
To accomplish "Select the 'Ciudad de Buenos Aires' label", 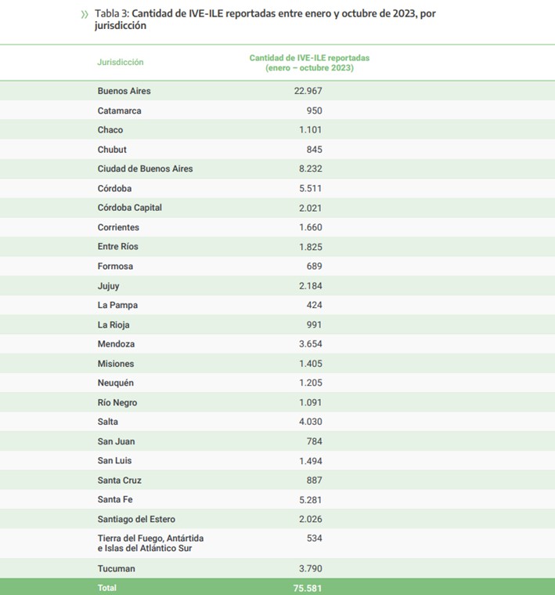I will click(145, 169).
